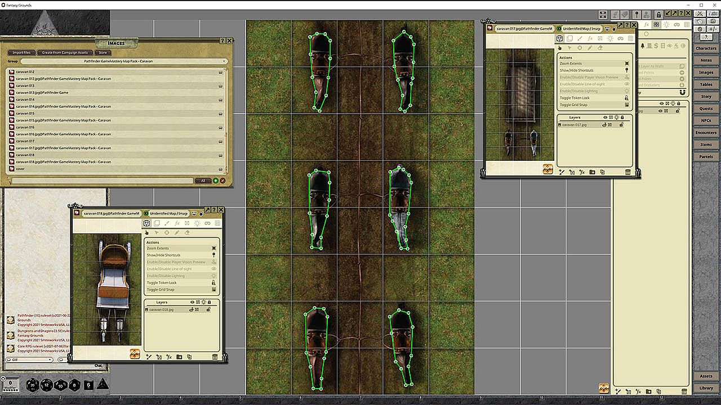Open Tables in the sidebar
The width and height of the screenshot is (721, 405).
[706, 84]
